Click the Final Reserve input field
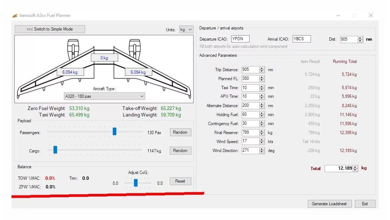 (250, 132)
